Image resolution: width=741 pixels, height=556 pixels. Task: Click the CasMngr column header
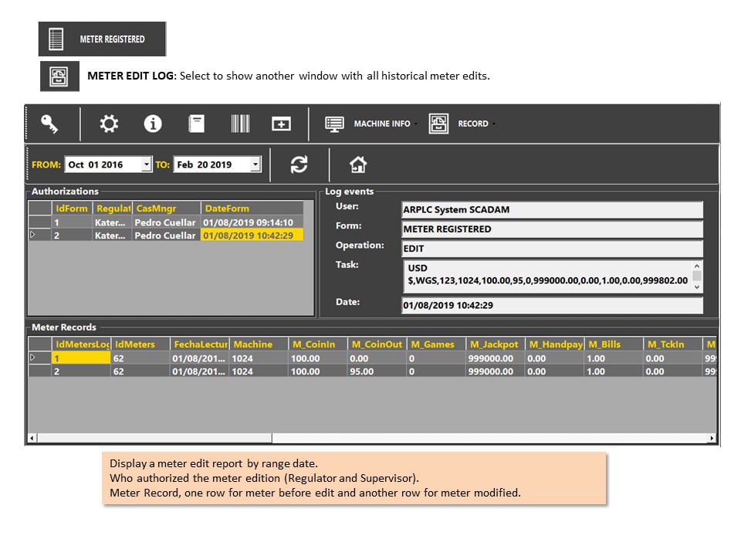[166, 208]
